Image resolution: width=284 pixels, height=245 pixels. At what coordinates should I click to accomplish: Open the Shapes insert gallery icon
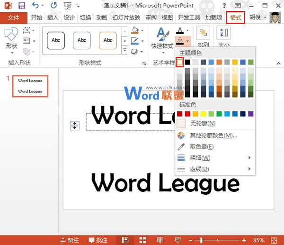(11, 34)
